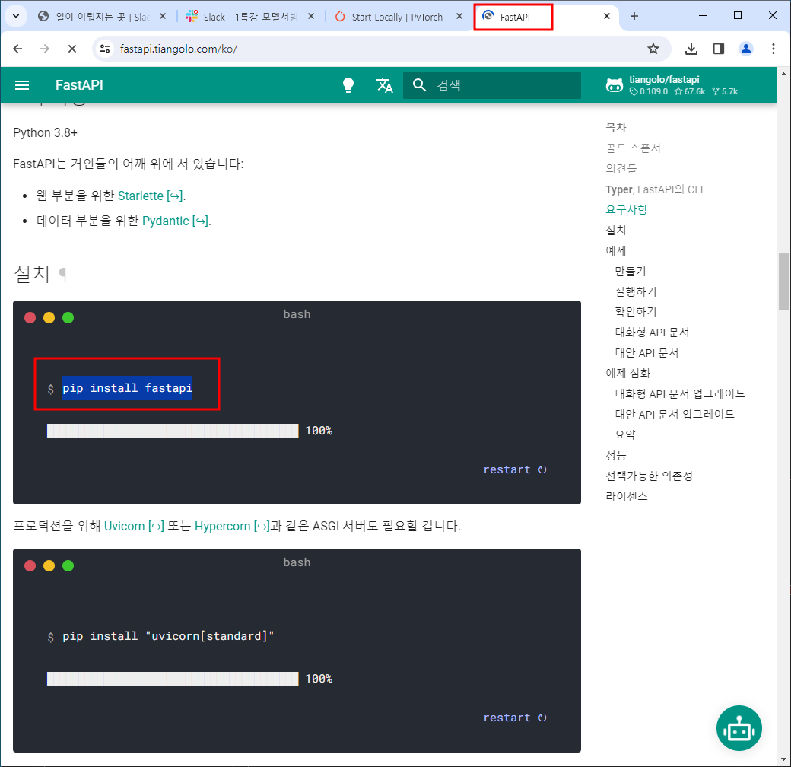Image resolution: width=791 pixels, height=767 pixels.
Task: Click the address bar URL
Action: 179,49
